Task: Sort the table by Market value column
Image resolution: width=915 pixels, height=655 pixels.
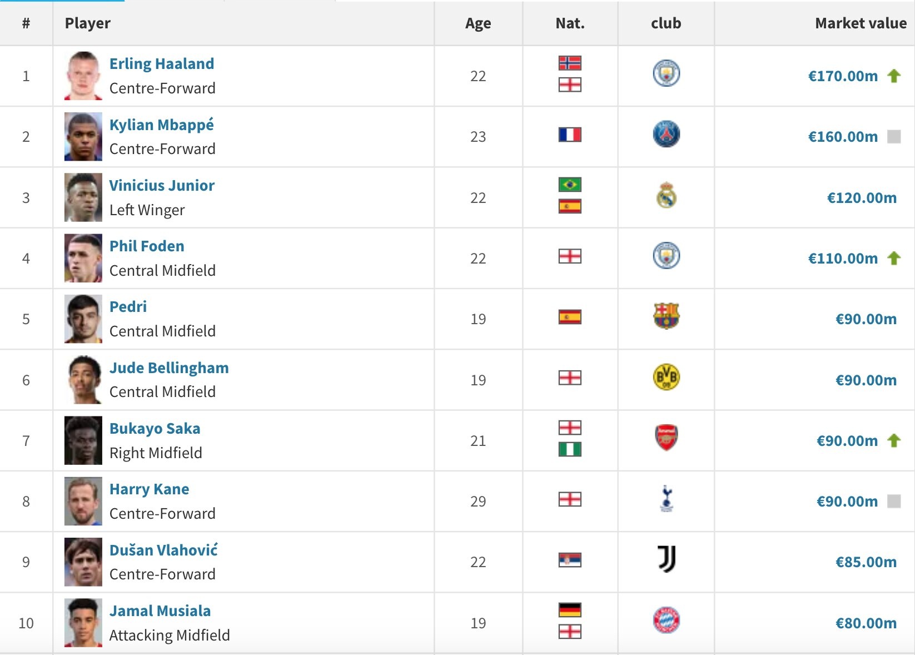Action: point(860,23)
